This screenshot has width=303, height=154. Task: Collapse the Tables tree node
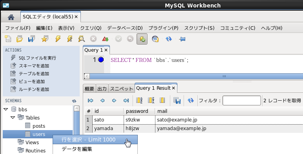[13, 118]
